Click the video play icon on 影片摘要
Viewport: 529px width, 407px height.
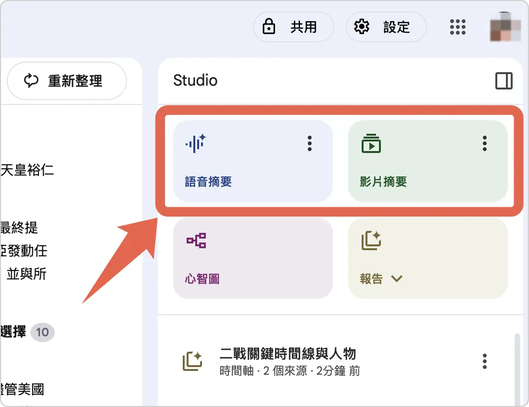pos(371,143)
